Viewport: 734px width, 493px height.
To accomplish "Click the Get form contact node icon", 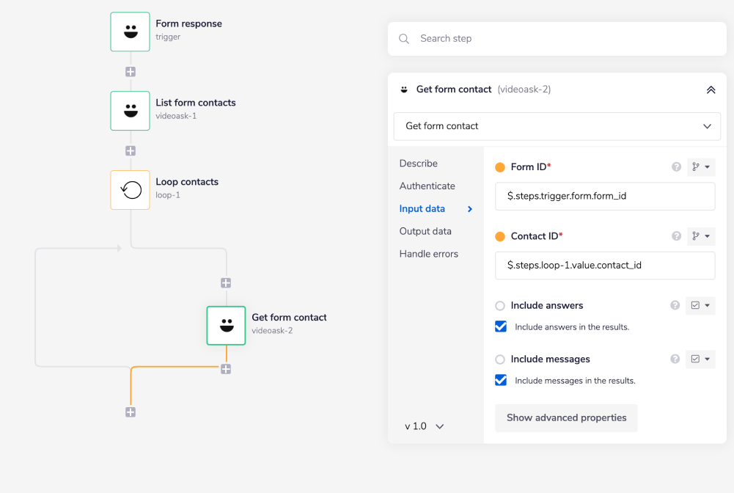I will pos(226,325).
